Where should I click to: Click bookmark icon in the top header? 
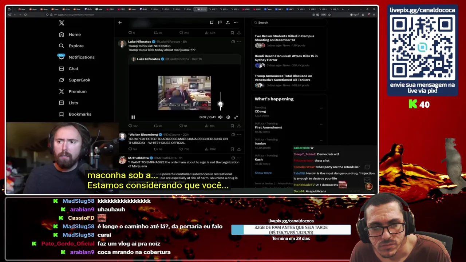[212, 23]
